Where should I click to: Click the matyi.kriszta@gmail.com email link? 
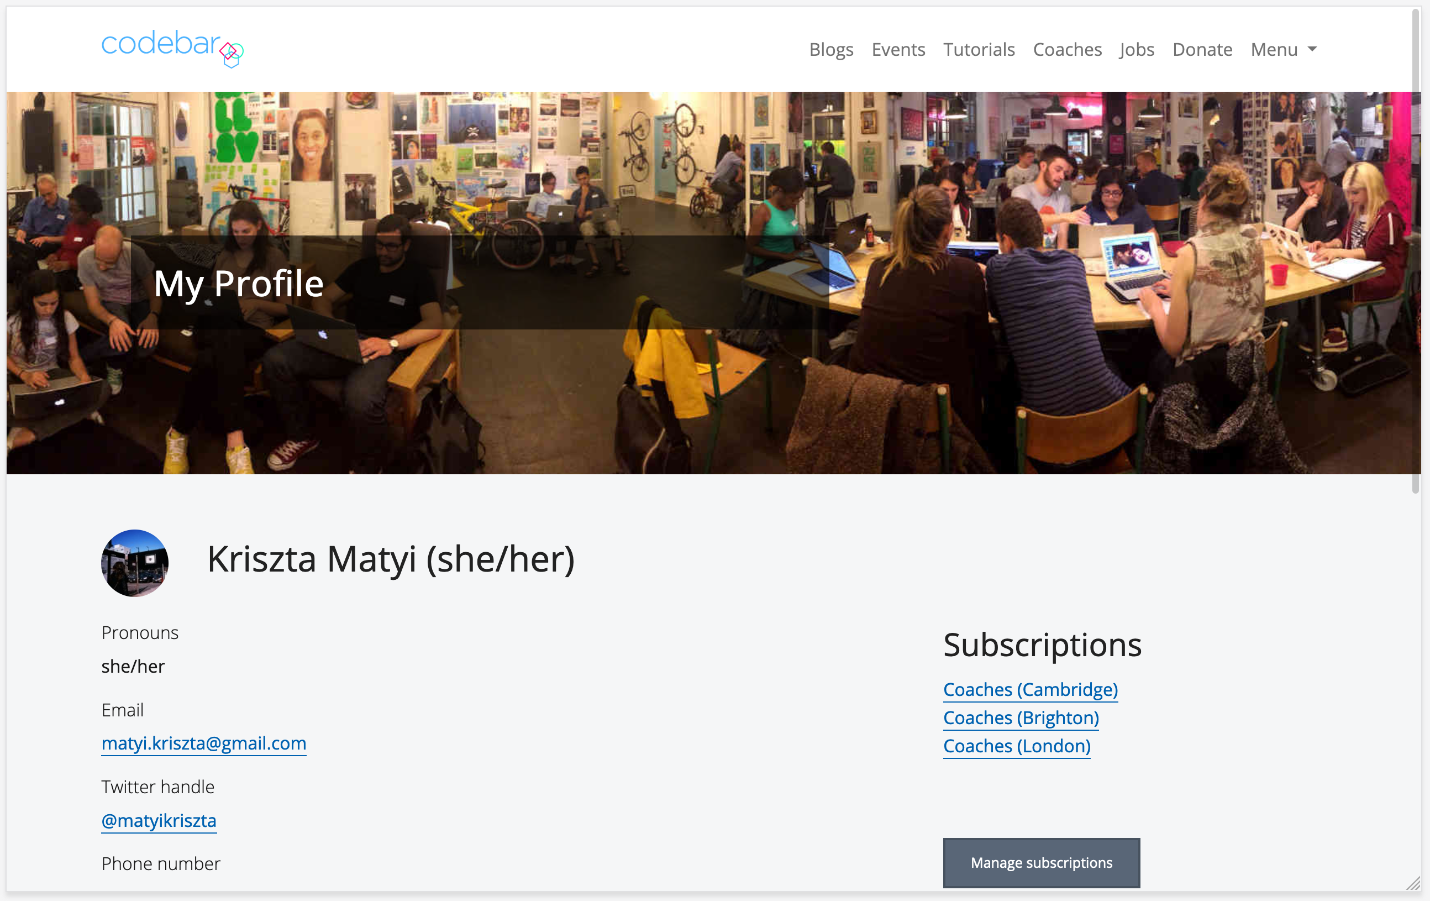pos(204,743)
